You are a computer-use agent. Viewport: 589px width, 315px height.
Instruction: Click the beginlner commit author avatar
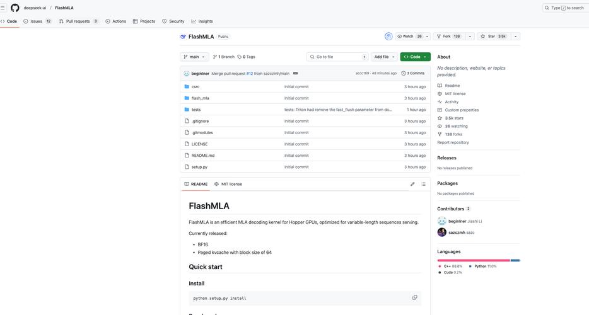(x=186, y=74)
